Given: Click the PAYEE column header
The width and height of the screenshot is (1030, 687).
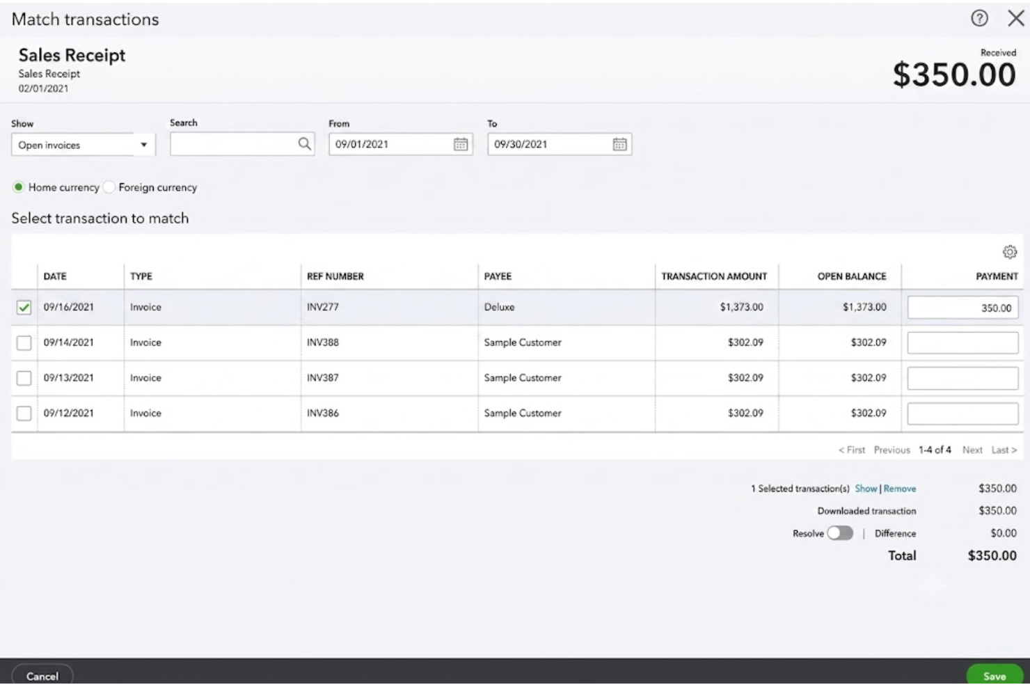Looking at the screenshot, I should coord(498,276).
